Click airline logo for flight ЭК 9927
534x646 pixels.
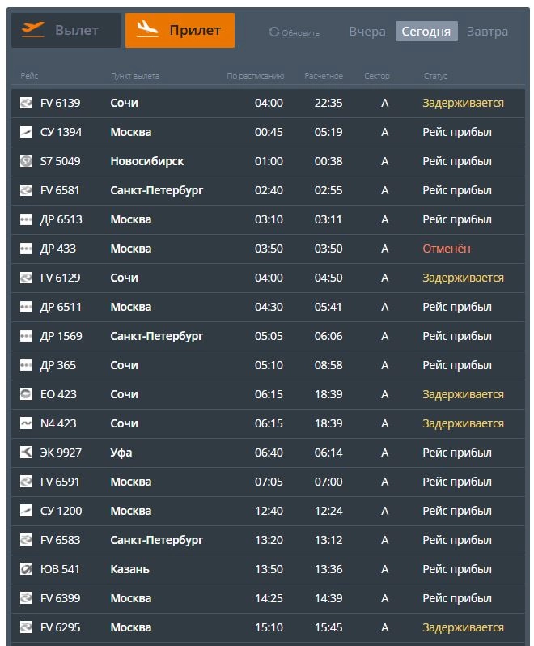tap(27, 453)
